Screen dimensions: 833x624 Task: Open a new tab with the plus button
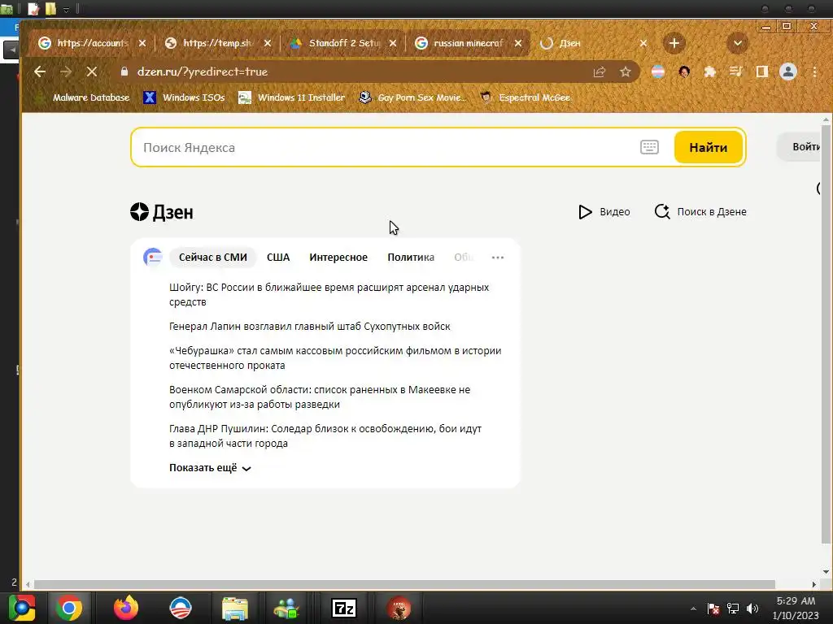674,43
